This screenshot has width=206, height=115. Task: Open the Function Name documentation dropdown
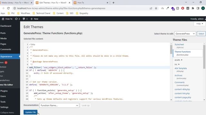[59, 105]
